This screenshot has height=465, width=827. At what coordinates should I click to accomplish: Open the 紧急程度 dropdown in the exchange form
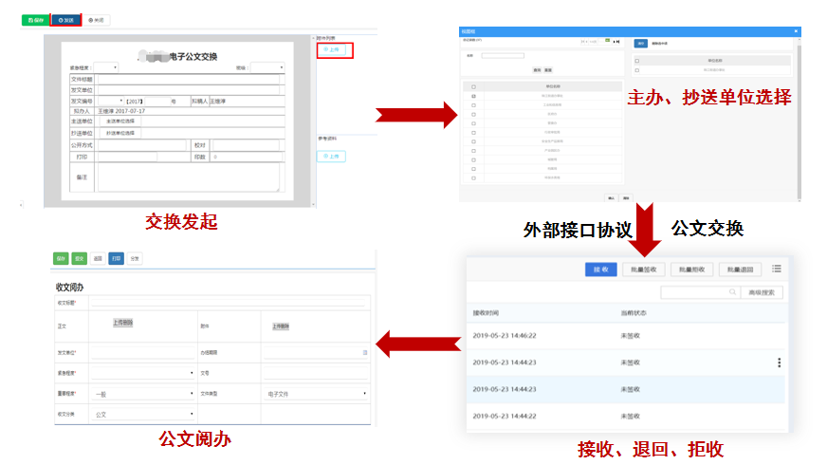point(107,67)
